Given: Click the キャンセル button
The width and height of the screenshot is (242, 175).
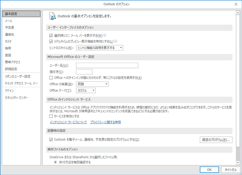Looking at the screenshot, I should pos(231,170).
